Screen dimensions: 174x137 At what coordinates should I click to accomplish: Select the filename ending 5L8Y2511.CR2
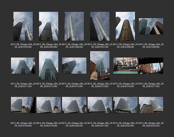pos(23,85)
